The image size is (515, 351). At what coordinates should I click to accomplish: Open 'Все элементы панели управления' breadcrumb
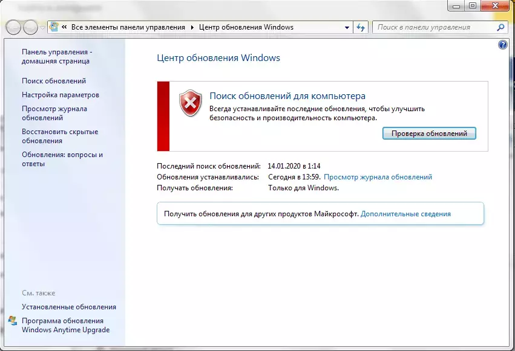pyautogui.click(x=128, y=27)
